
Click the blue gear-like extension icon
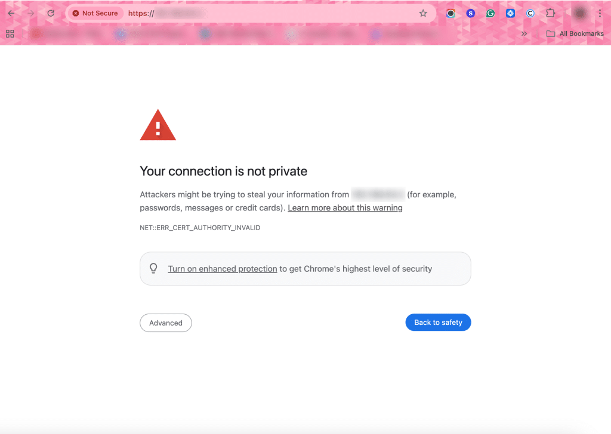510,13
